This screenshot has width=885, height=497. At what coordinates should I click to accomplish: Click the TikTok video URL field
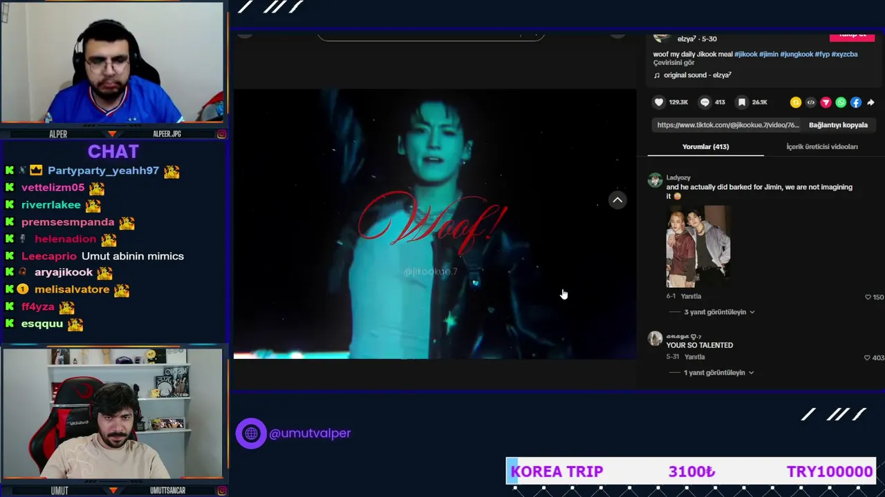(x=727, y=125)
